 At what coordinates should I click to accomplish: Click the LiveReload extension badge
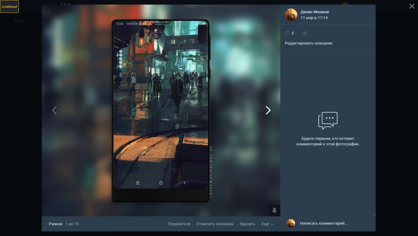[x=9, y=6]
